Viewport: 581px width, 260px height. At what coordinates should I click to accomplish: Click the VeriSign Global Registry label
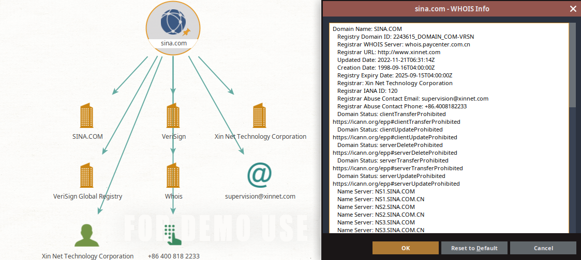pos(87,197)
